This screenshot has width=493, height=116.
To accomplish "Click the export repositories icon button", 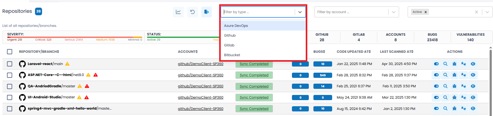I will [x=207, y=12].
